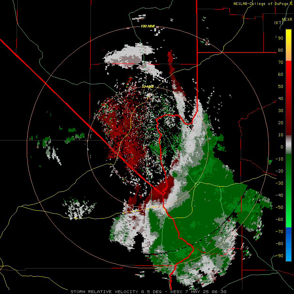The height and width of the screenshot is (294, 294).
Task: Click the -60 scale value label
Action: tap(279, 220)
